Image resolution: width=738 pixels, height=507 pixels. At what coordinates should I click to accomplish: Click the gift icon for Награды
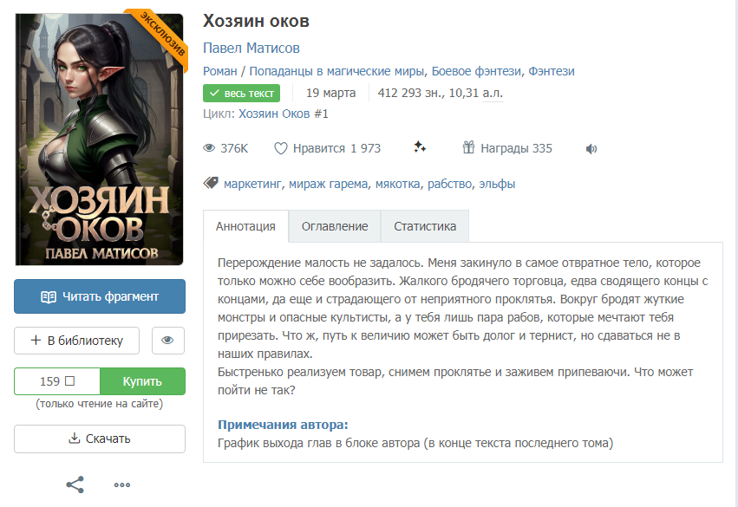[468, 147]
